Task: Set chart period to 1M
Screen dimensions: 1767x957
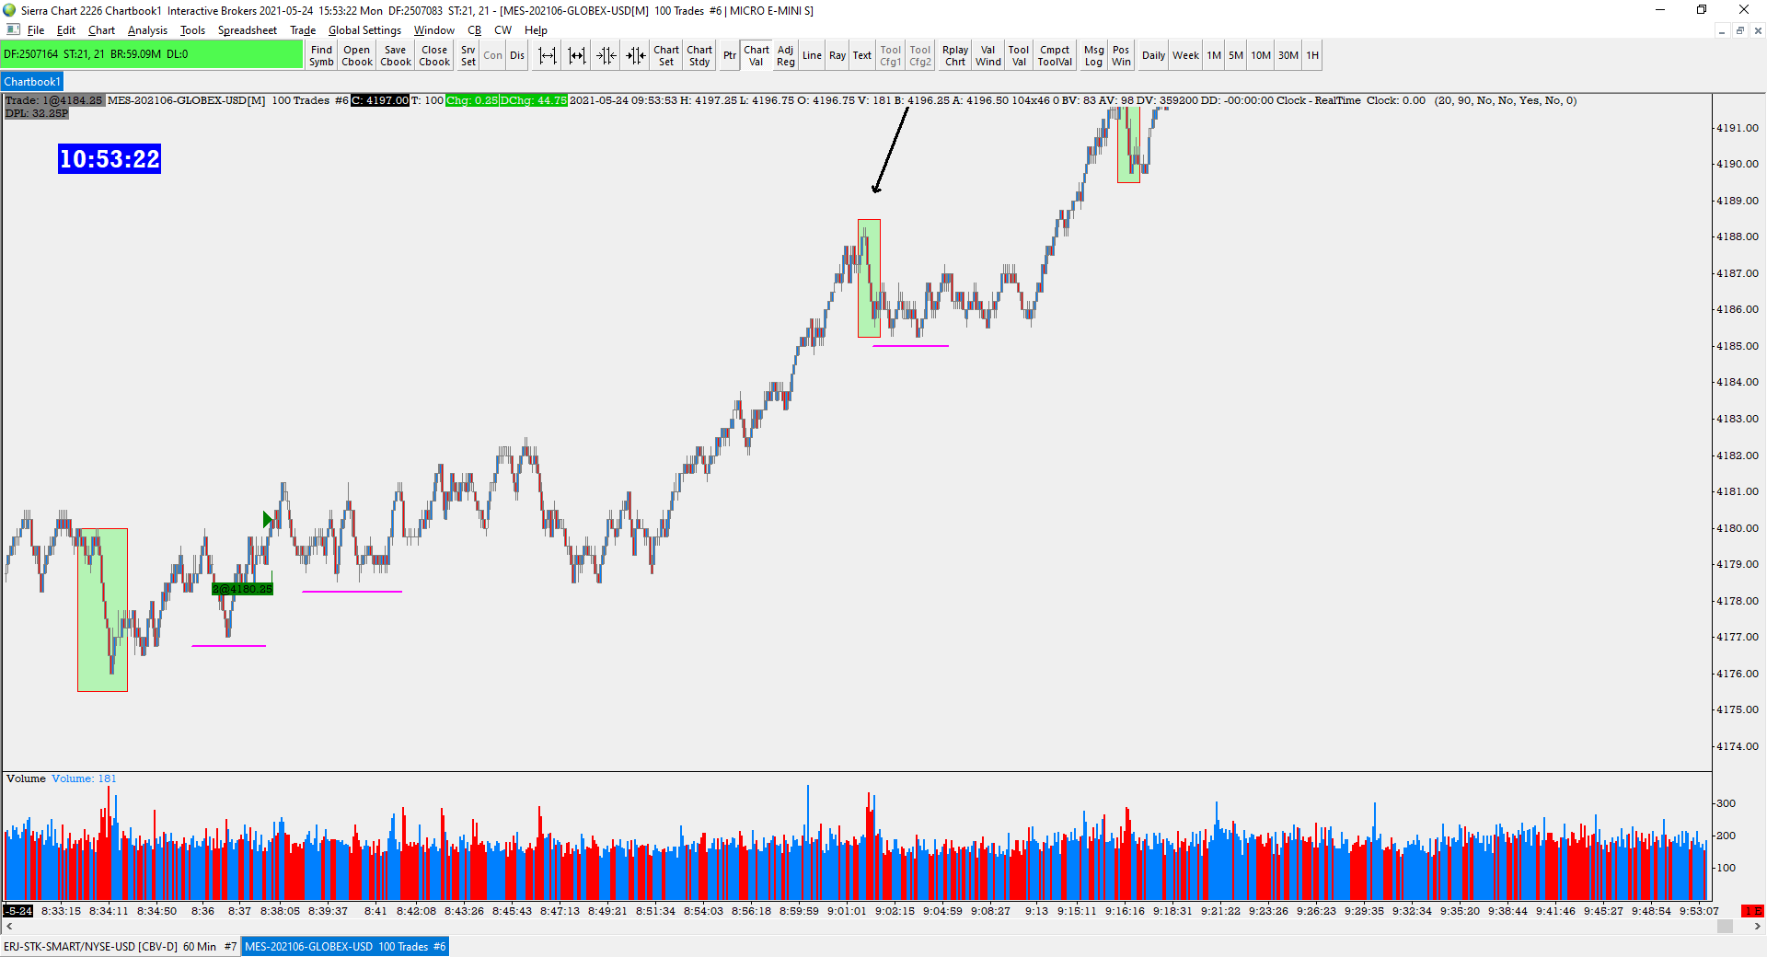Action: point(1214,55)
